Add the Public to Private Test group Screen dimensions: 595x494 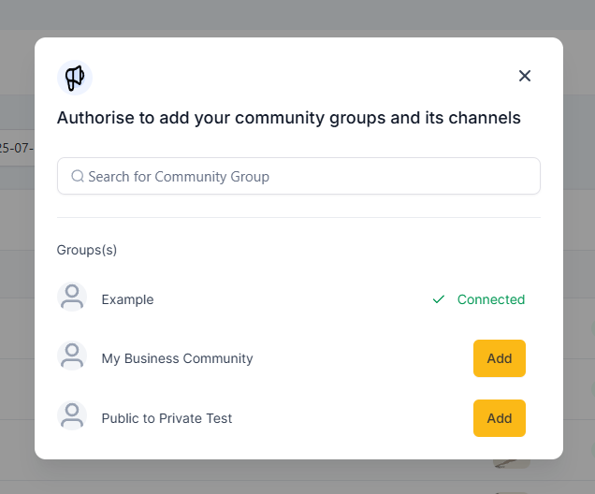point(500,418)
